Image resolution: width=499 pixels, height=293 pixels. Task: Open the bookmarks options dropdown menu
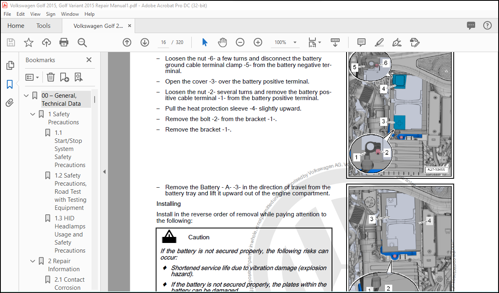tap(32, 77)
